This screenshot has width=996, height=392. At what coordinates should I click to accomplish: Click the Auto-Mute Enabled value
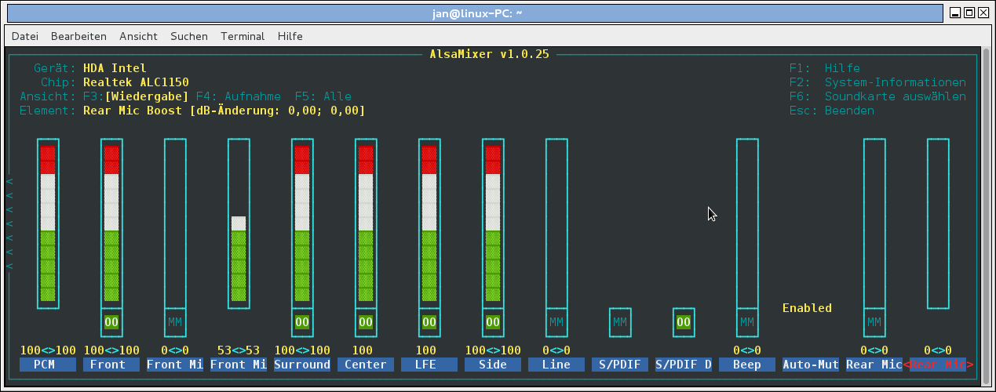(x=807, y=308)
